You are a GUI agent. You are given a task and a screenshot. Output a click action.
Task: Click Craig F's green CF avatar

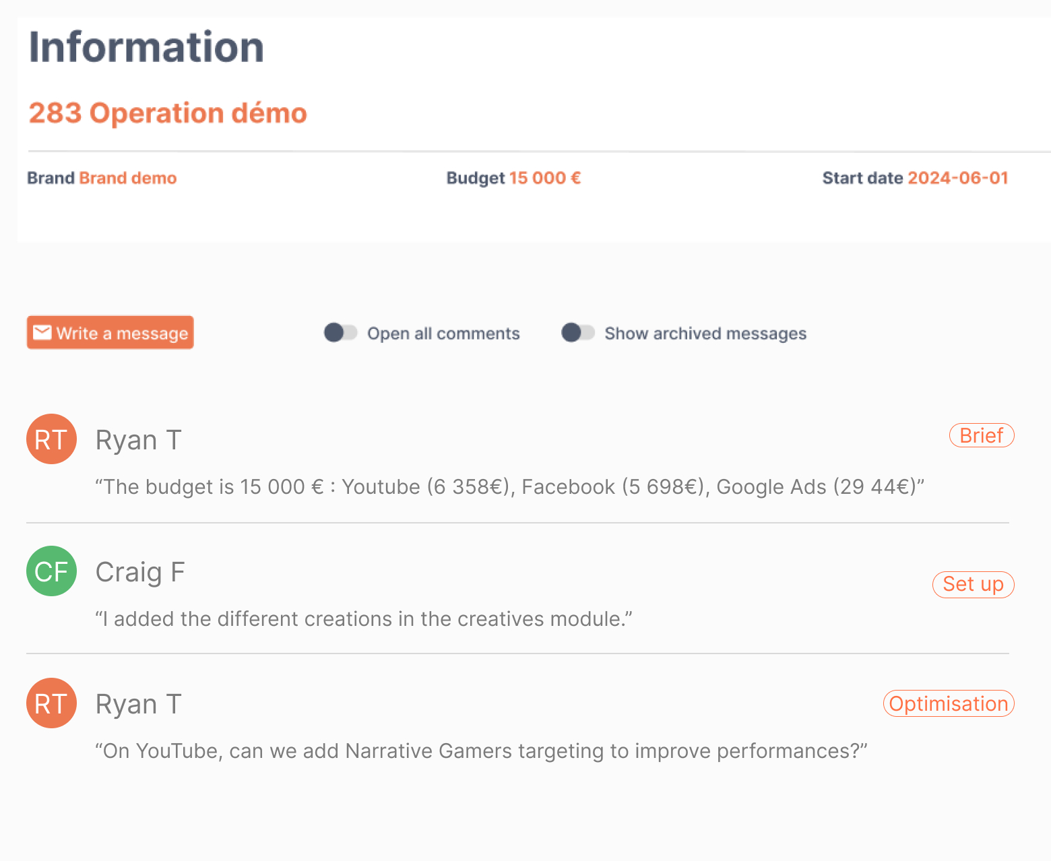coord(51,571)
